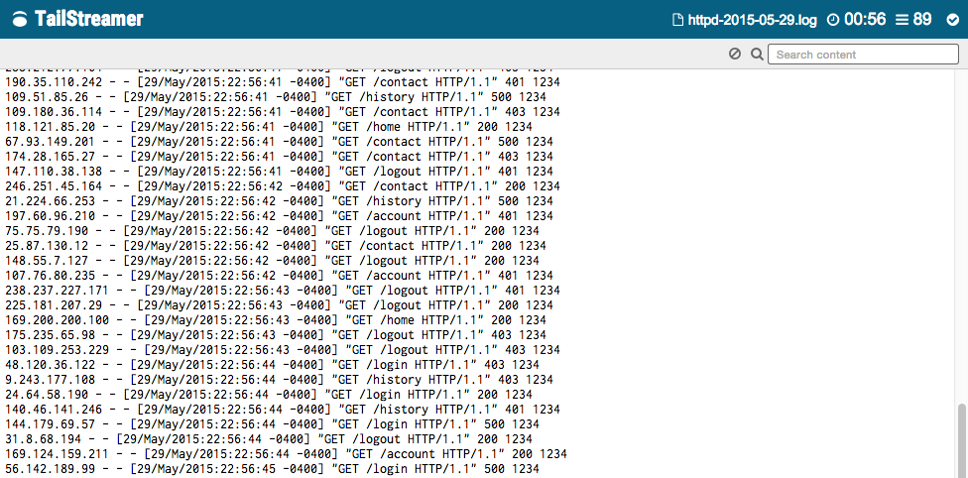
Task: Select log line from 169.200.200.100
Action: click(x=276, y=319)
